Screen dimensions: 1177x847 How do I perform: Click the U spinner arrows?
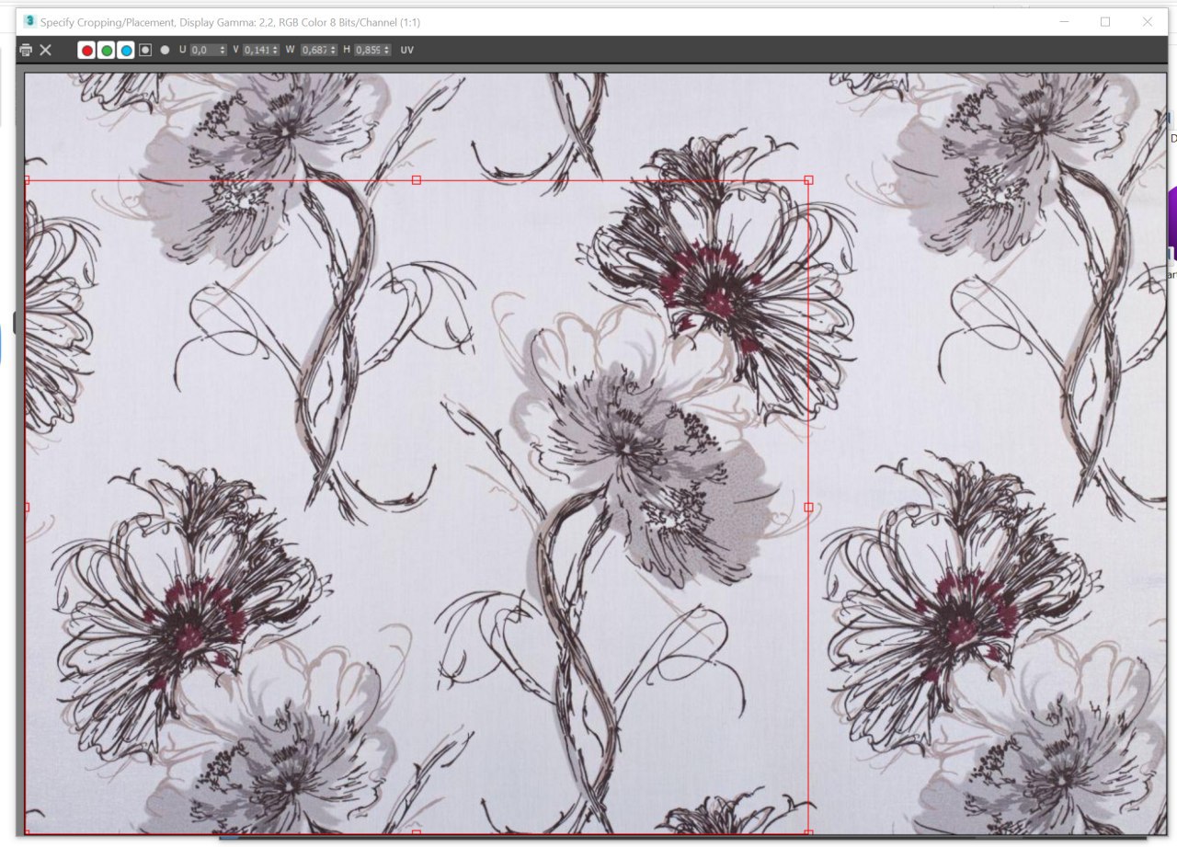(223, 51)
